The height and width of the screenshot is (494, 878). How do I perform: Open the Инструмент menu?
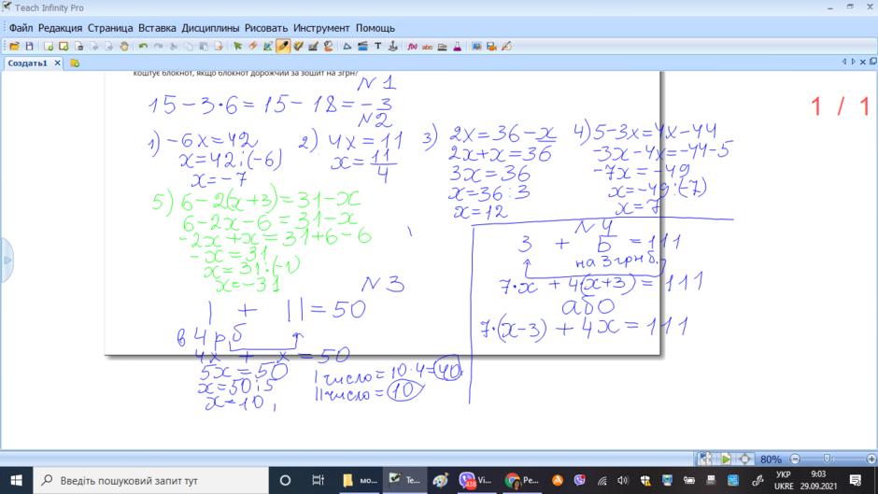[x=321, y=28]
